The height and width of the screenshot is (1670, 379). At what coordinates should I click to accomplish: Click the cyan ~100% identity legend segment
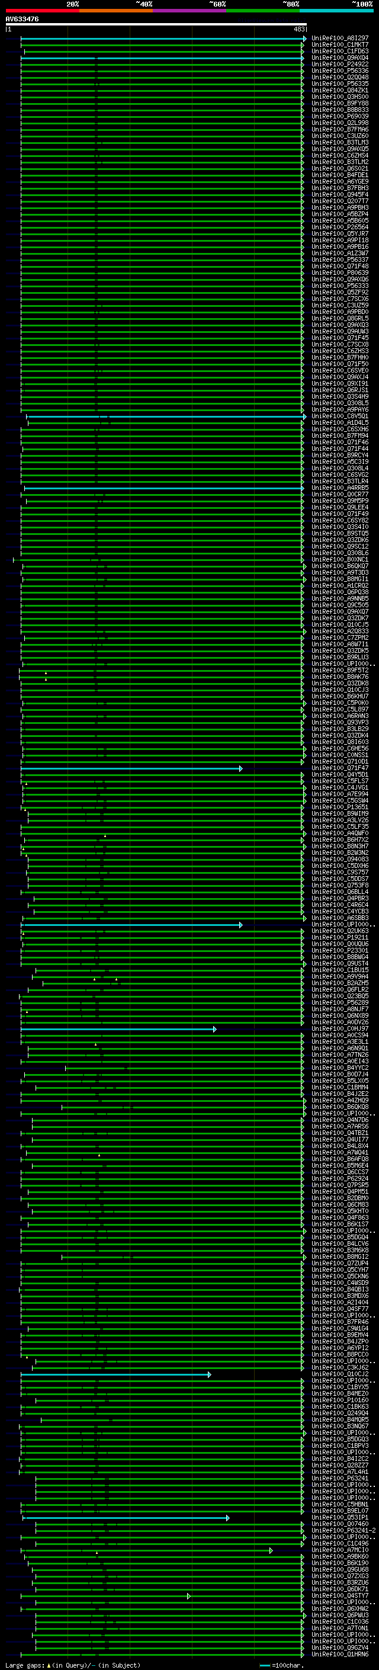[336, 11]
